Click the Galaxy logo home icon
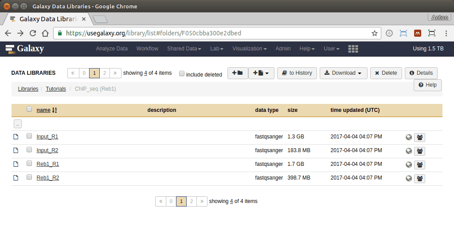The width and height of the screenshot is (454, 226). [x=24, y=49]
